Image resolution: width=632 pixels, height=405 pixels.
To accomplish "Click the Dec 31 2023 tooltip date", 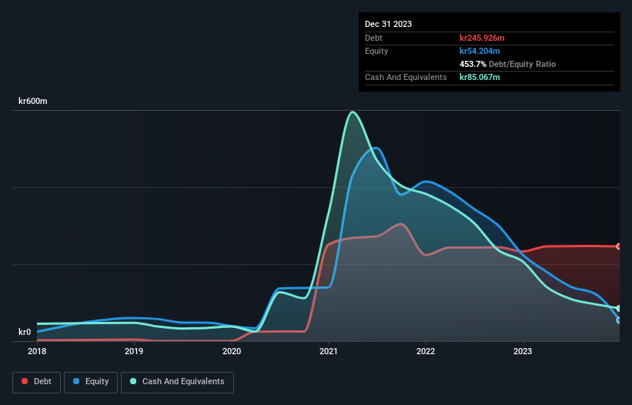I will pos(388,24).
